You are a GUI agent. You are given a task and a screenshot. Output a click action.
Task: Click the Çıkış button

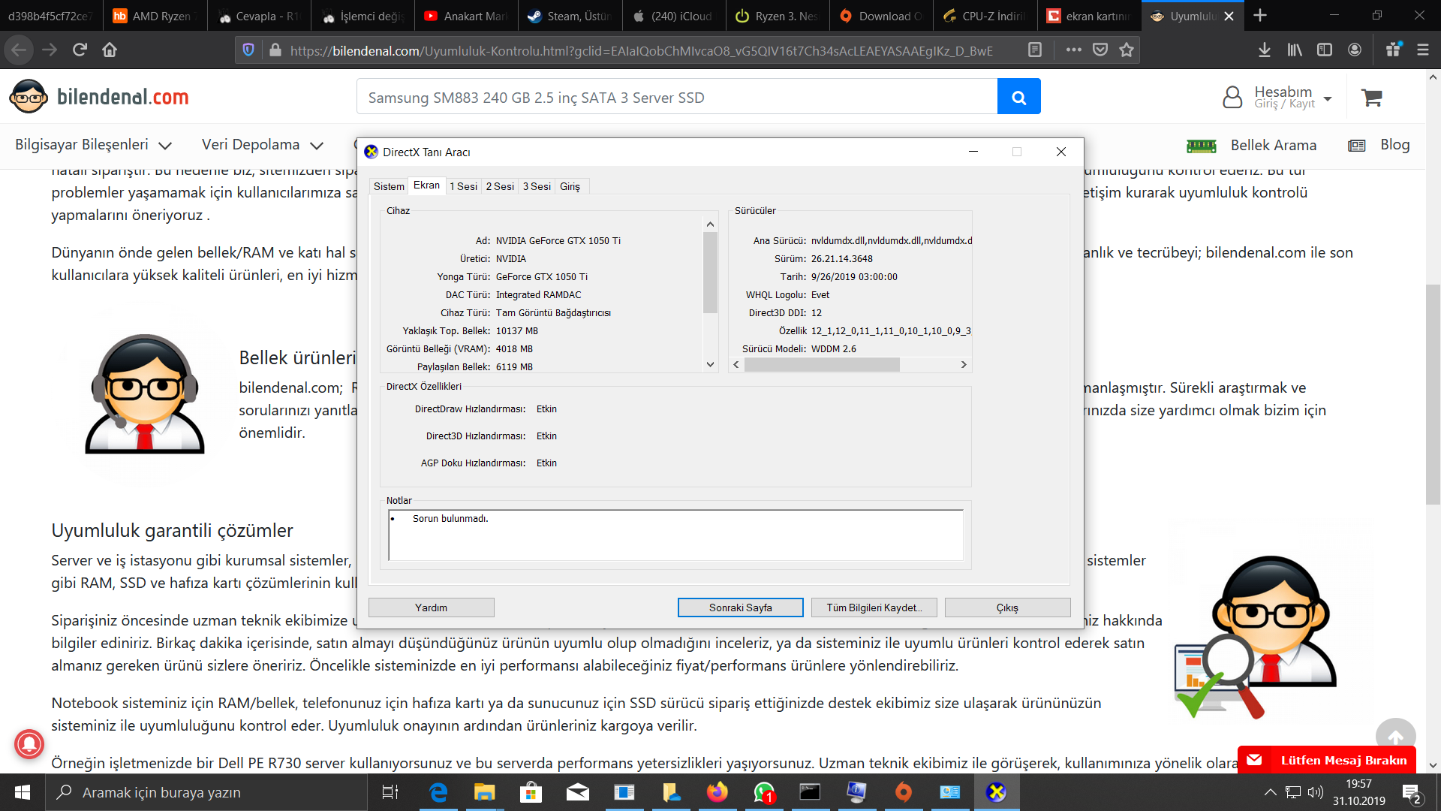[1008, 607]
